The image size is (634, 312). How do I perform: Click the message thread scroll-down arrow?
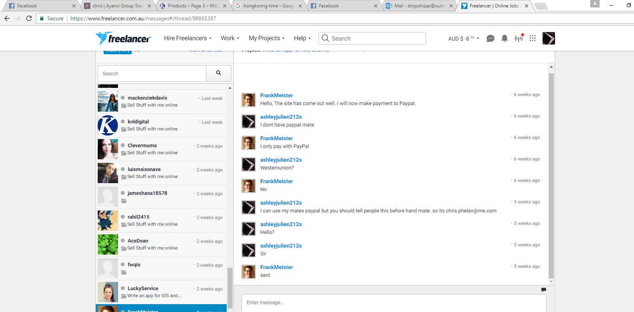coord(551,282)
